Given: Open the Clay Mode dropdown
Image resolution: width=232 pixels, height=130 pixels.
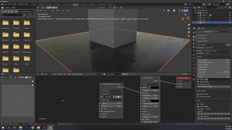Looking at the screenshot, I should (218, 53).
